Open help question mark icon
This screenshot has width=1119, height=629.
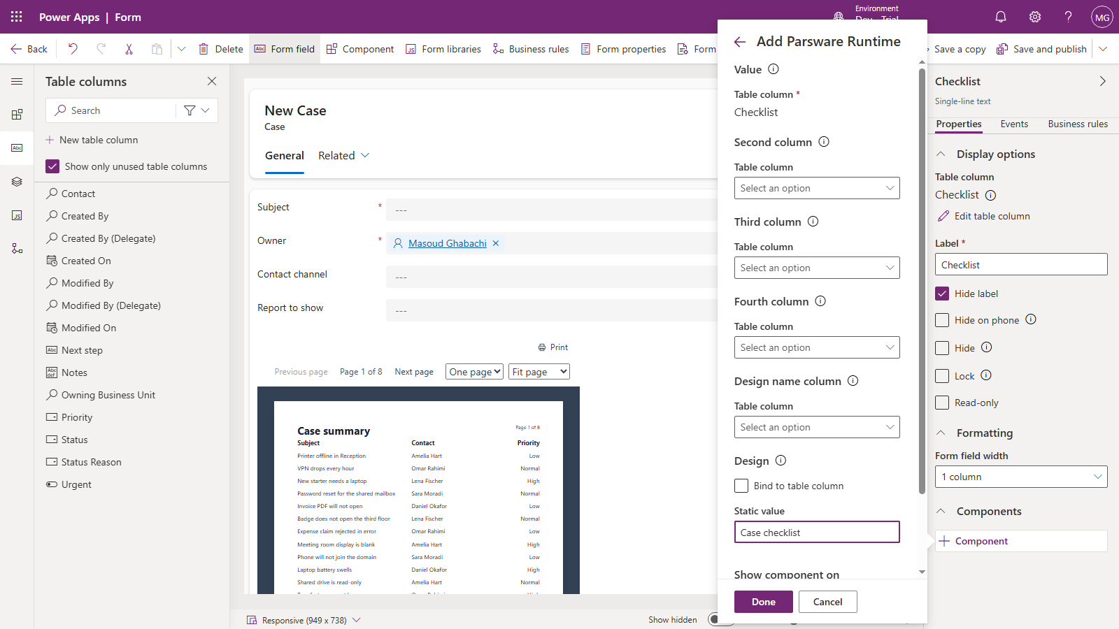(1068, 17)
